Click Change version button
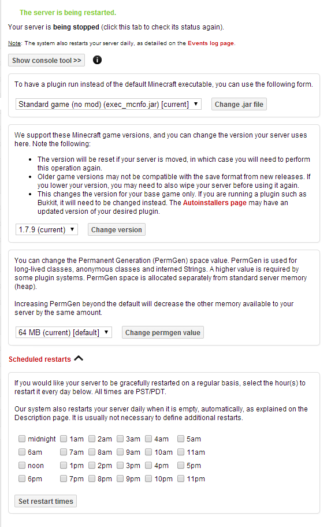Viewport: 331px width, 527px height. click(x=117, y=229)
